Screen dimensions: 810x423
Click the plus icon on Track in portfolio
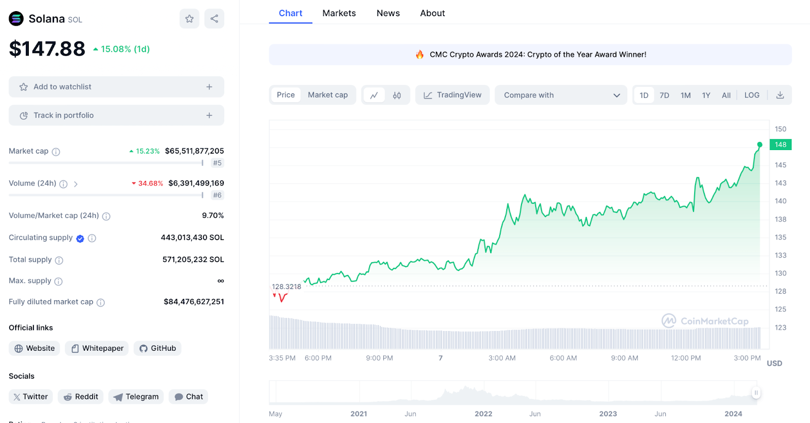[x=209, y=115]
